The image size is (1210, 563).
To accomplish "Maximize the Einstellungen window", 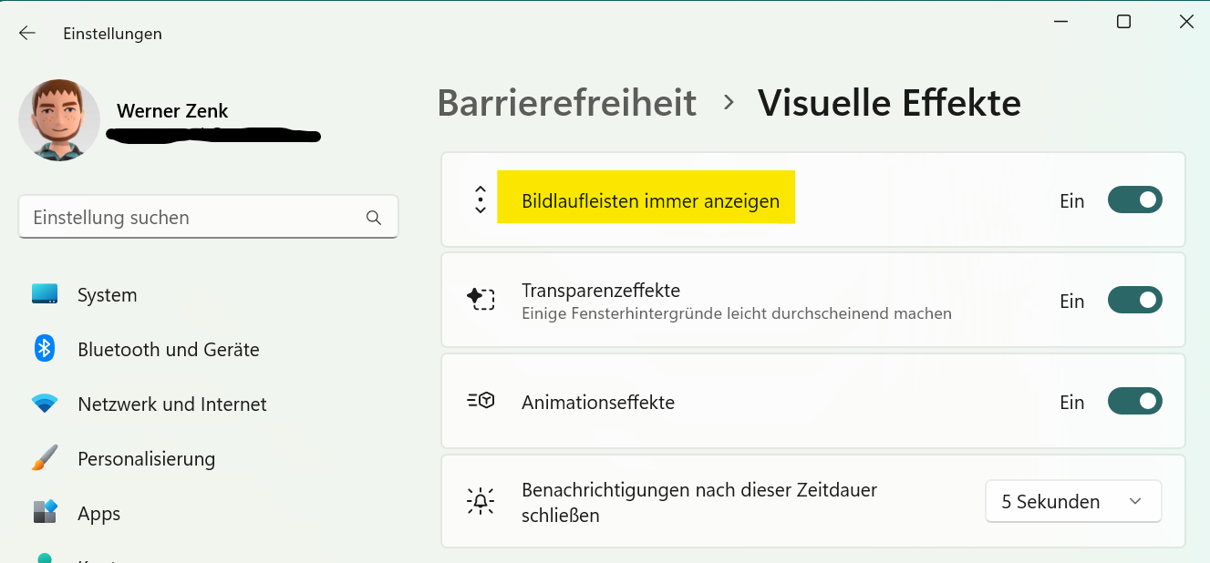I will tap(1123, 22).
